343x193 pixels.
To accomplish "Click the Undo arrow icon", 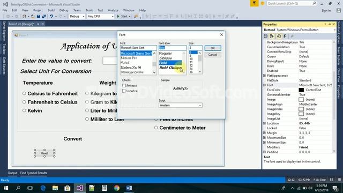I will (x=51, y=17).
